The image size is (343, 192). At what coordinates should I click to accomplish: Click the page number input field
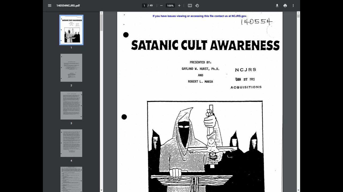tap(144, 6)
